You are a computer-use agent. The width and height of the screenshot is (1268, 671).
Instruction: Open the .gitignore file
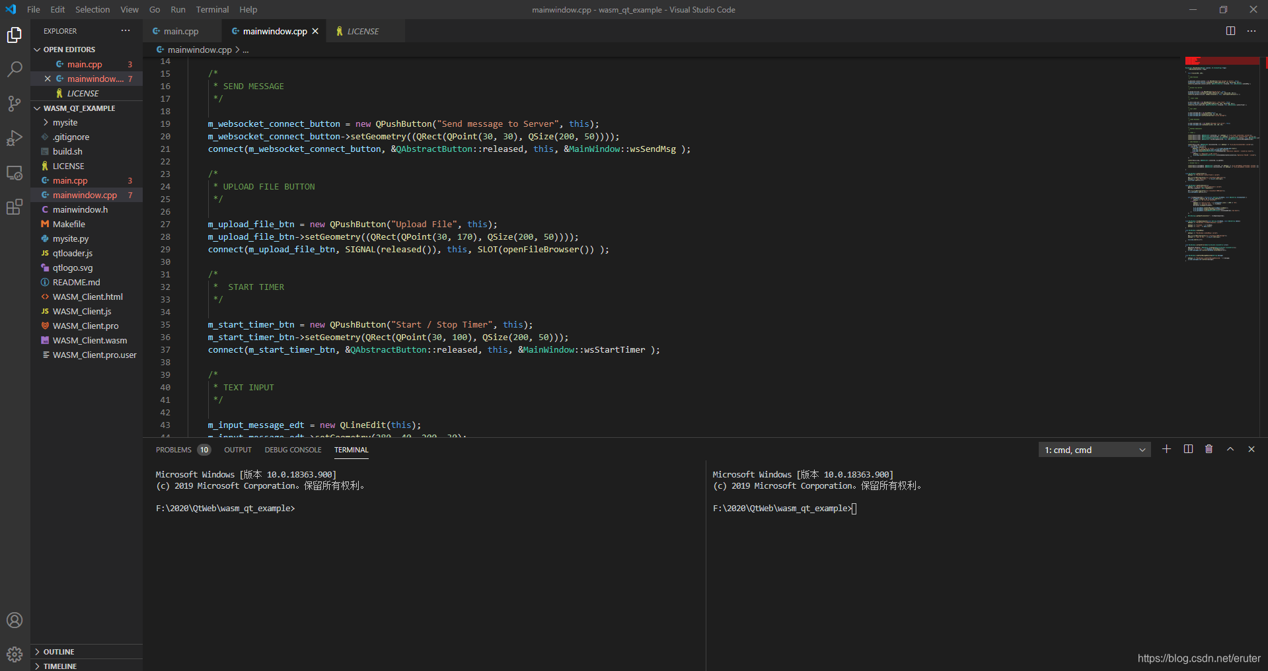coord(87,137)
